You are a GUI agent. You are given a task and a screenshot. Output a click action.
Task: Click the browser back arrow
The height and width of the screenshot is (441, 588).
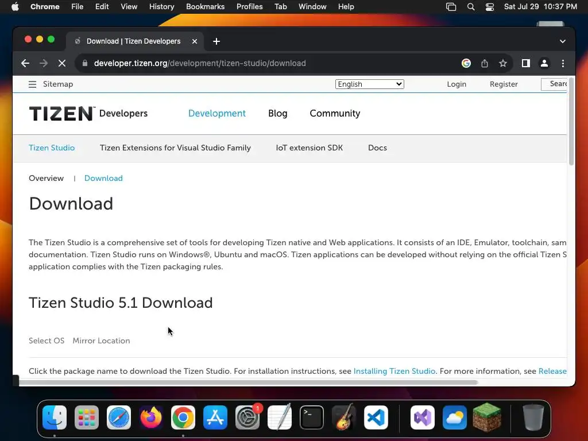pos(25,63)
